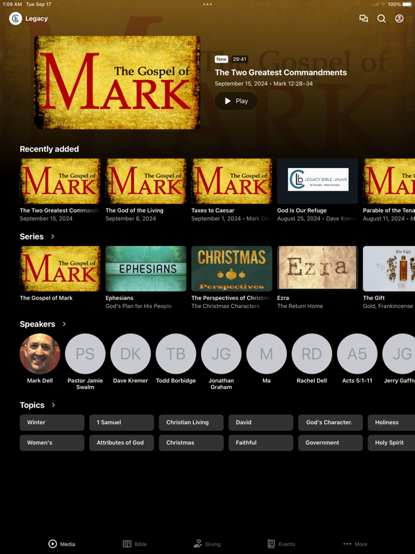Choose the Holy Spirit topic
This screenshot has height=554, width=415.
pos(391,443)
